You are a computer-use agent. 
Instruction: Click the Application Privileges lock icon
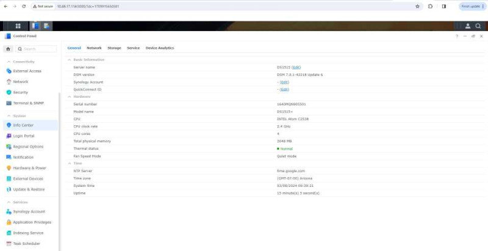tap(9, 222)
